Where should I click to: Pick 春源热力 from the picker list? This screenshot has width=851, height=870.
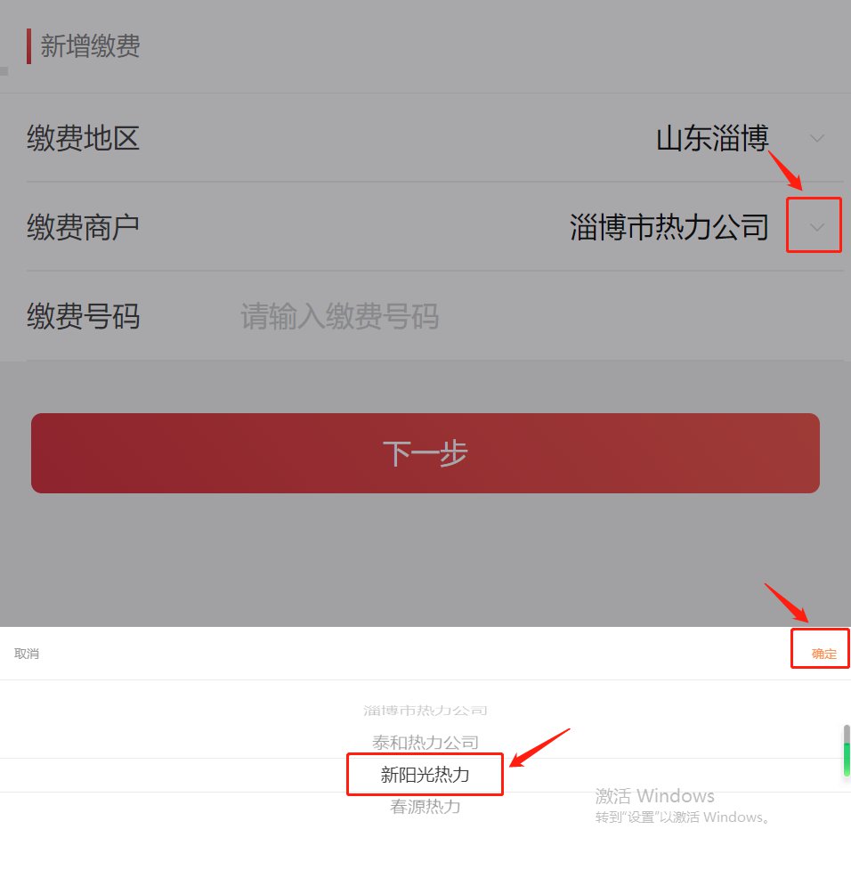coord(425,806)
